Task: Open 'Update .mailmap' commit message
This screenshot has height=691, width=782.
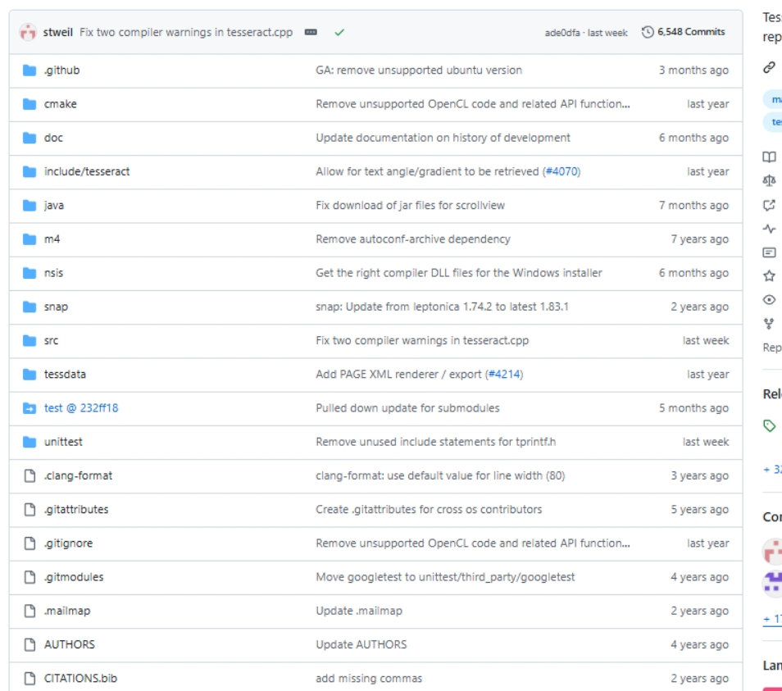Action: coord(358,611)
